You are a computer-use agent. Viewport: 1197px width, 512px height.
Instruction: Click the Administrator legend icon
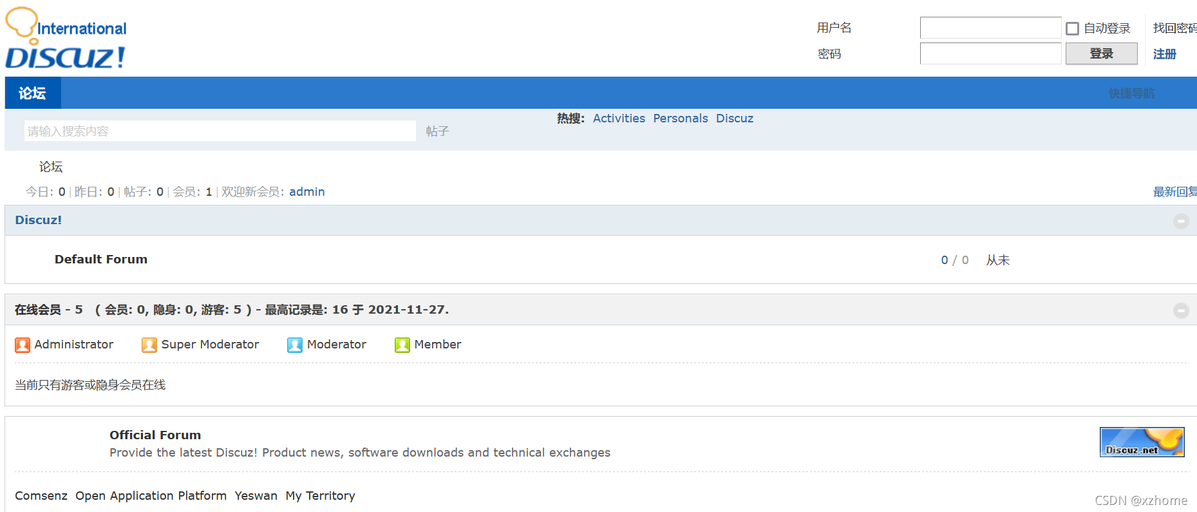tap(23, 345)
